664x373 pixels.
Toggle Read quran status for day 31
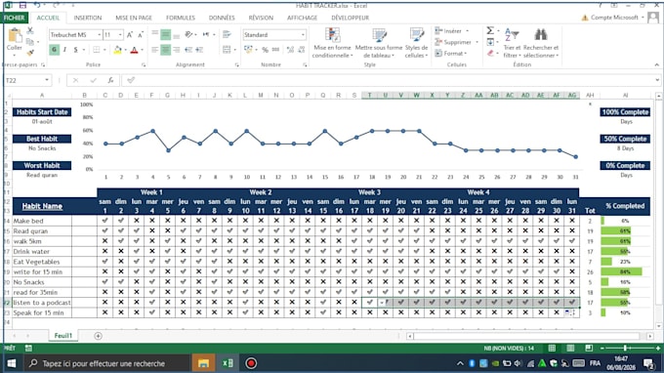pos(572,230)
